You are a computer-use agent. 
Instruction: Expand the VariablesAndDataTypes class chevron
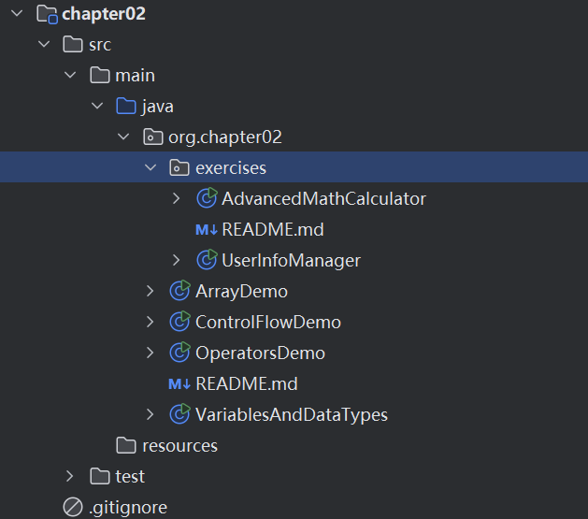click(x=150, y=414)
